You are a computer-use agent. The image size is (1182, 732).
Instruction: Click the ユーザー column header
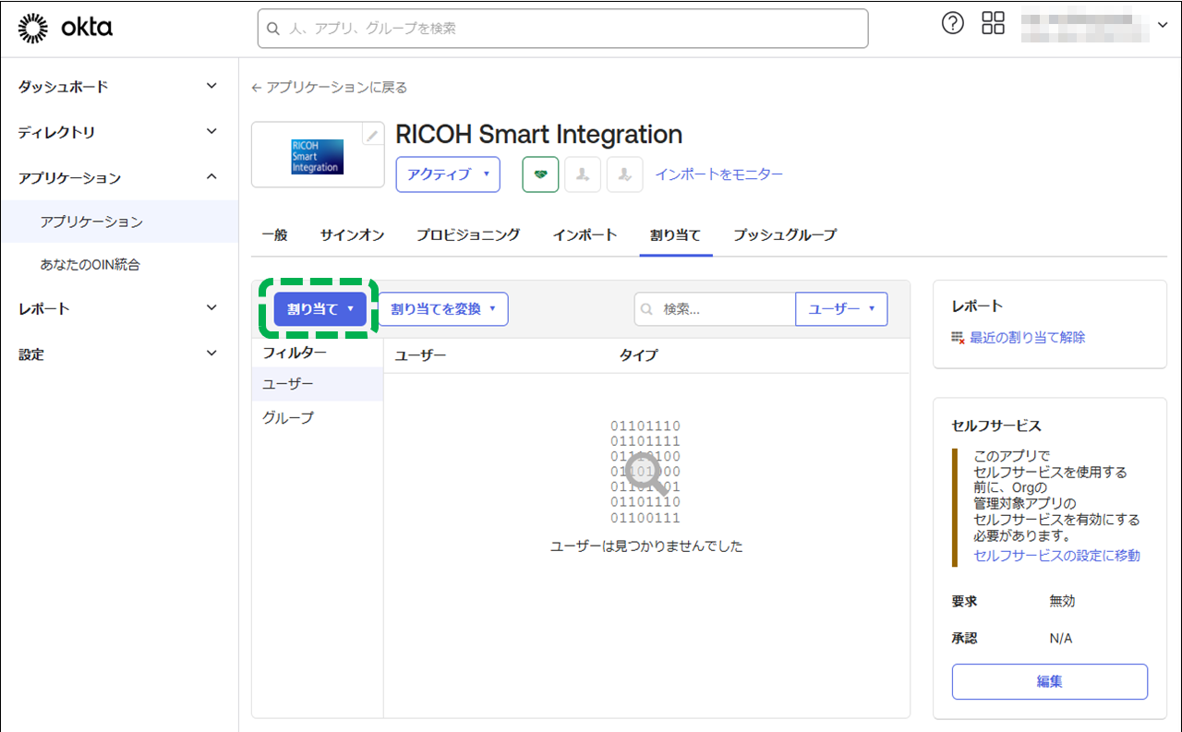420,355
